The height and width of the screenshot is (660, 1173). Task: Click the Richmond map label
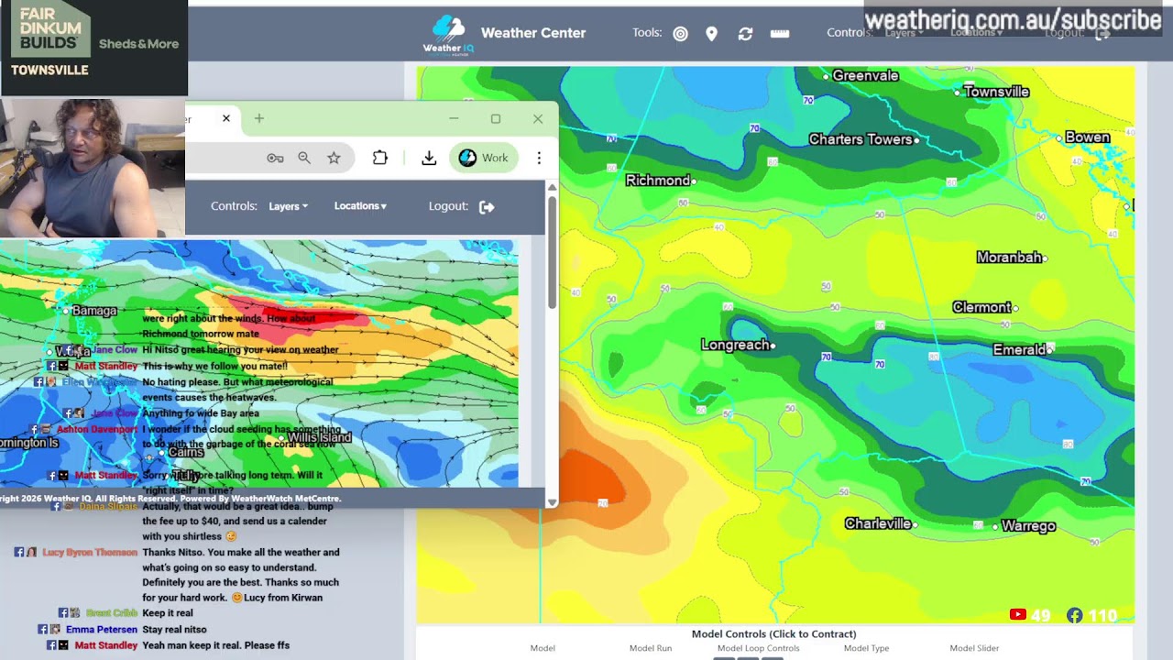(658, 181)
